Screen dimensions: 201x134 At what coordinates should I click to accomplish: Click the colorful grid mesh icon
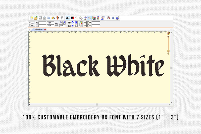tap(103, 18)
